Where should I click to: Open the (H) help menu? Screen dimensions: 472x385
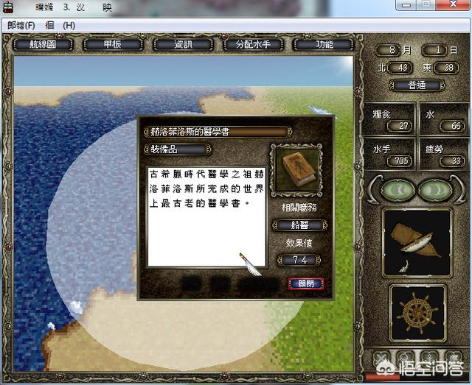click(69, 25)
